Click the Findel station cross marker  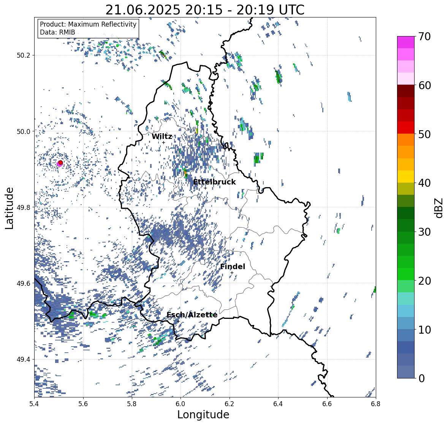pyautogui.click(x=232, y=273)
